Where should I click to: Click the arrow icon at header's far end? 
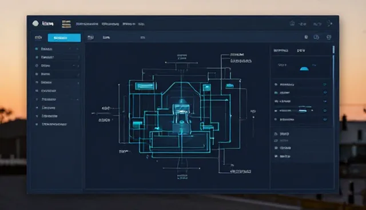(329, 23)
